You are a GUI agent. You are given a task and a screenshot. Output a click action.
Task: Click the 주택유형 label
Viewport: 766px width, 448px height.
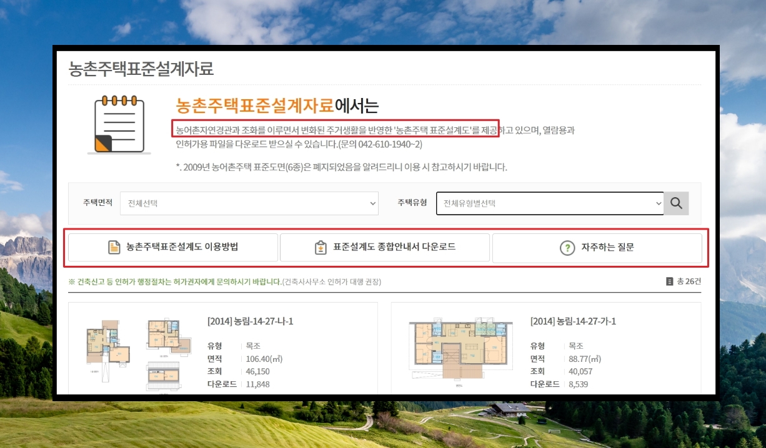click(x=412, y=203)
